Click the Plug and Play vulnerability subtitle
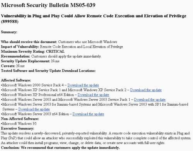193x151 pixels. point(94,18)
